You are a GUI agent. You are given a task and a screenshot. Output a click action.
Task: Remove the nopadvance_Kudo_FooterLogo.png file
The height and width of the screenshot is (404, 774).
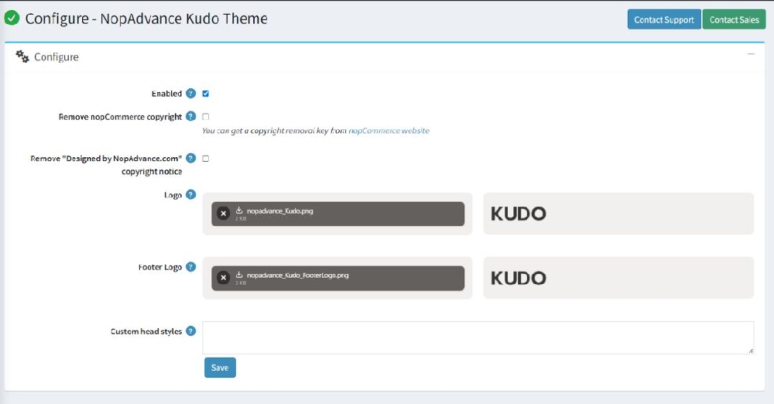[x=224, y=278]
